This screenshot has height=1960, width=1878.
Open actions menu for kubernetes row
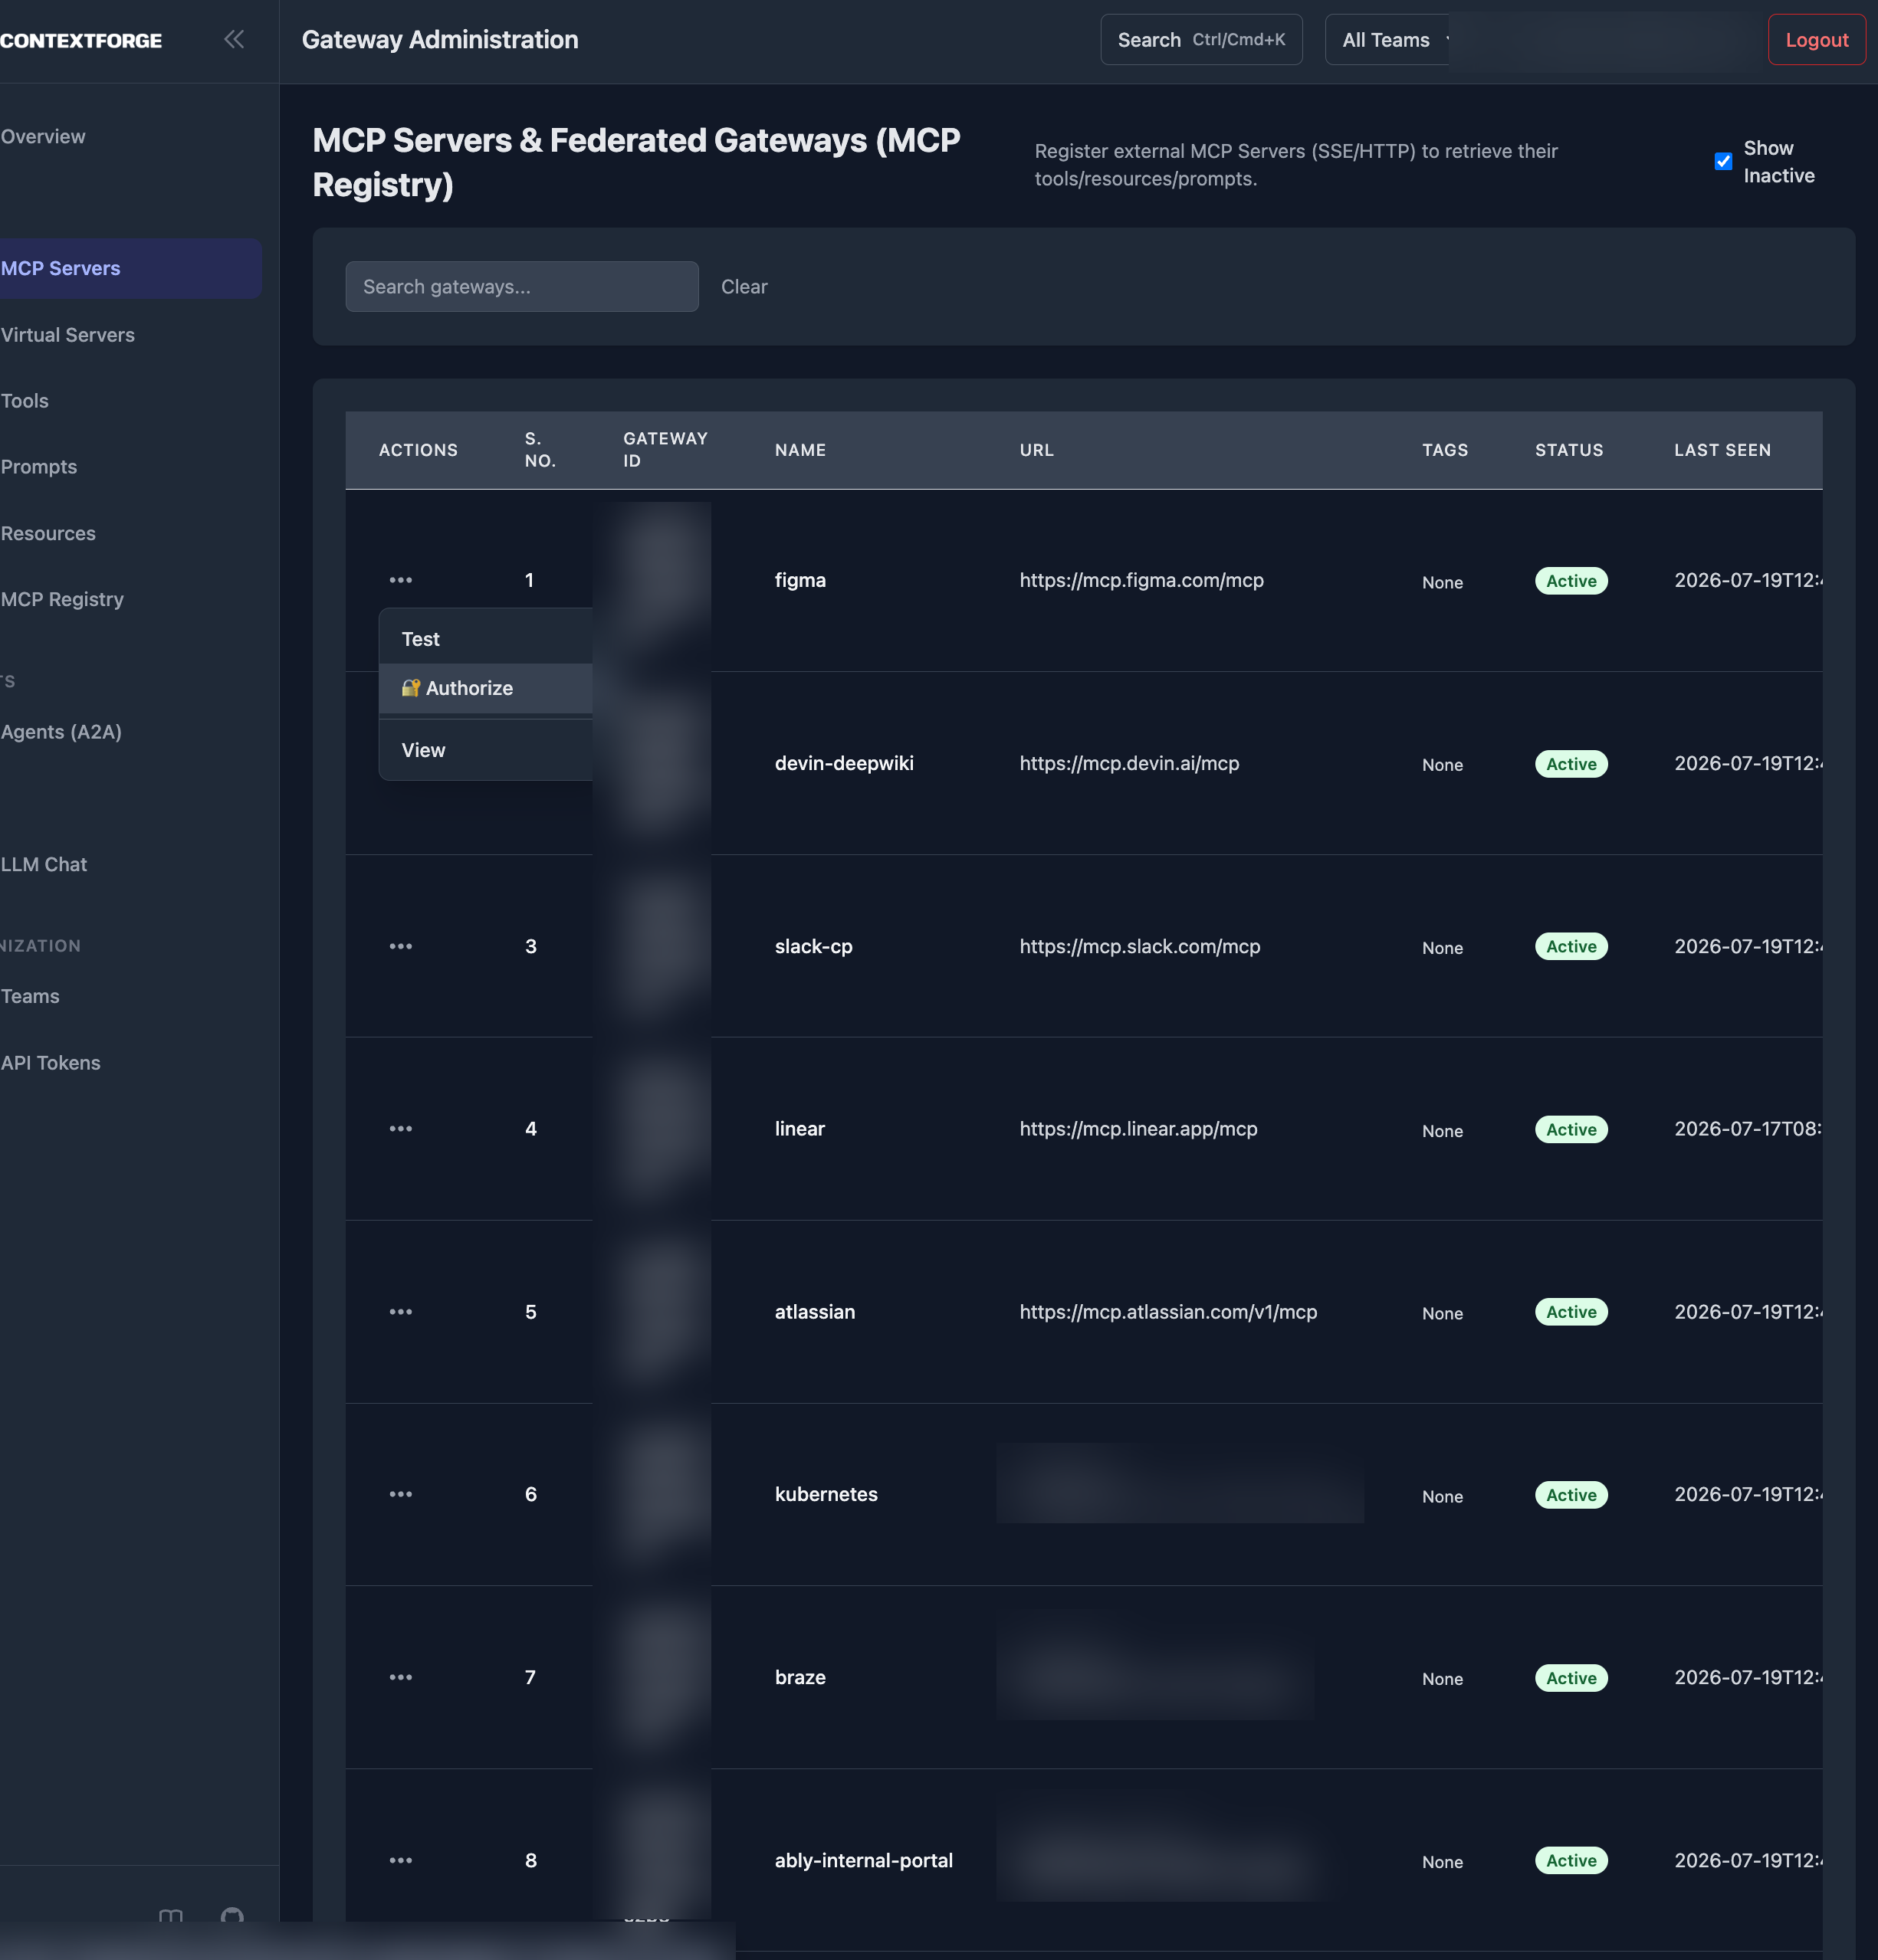click(400, 1494)
